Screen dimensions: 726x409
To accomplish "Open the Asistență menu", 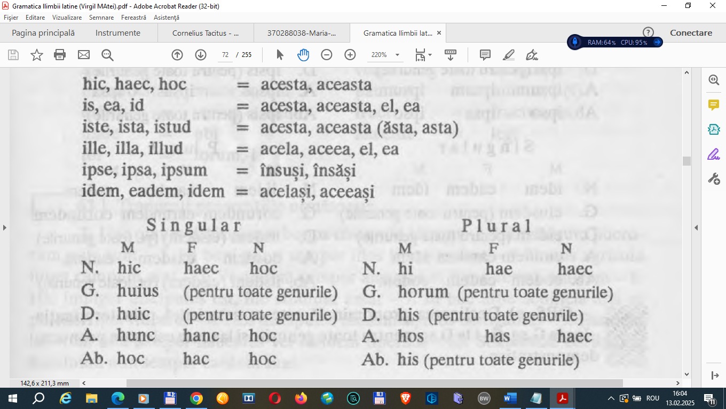I will coord(167,18).
